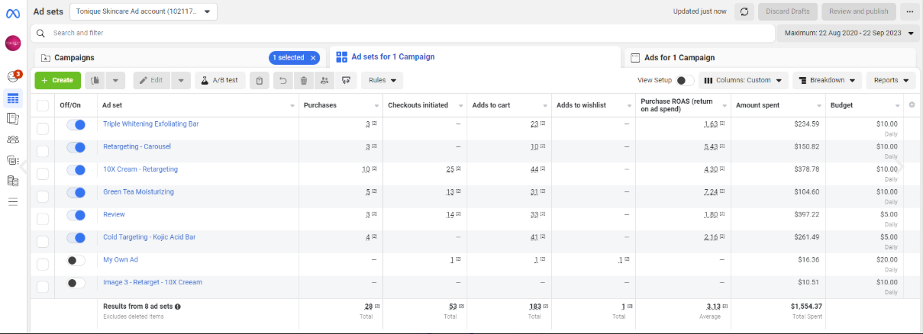Open the Reports dropdown
The width and height of the screenshot is (923, 334).
(x=891, y=80)
